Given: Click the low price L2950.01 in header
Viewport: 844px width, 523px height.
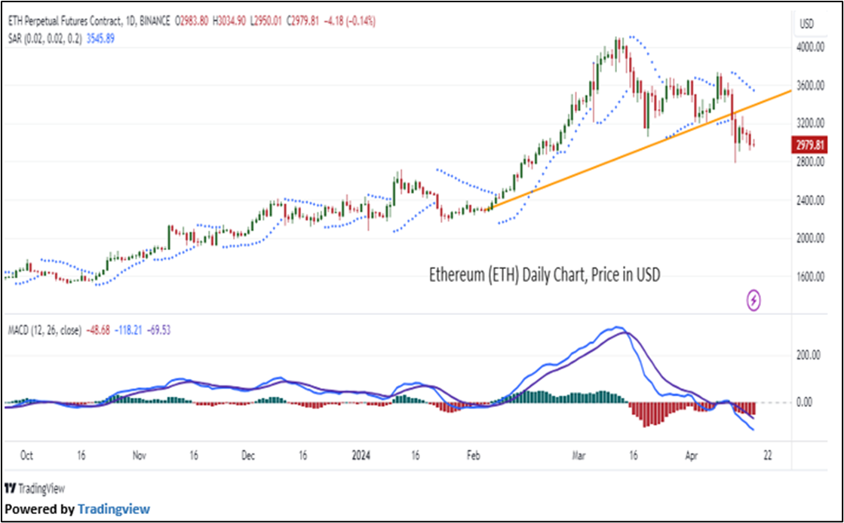Looking at the screenshot, I should tap(266, 22).
